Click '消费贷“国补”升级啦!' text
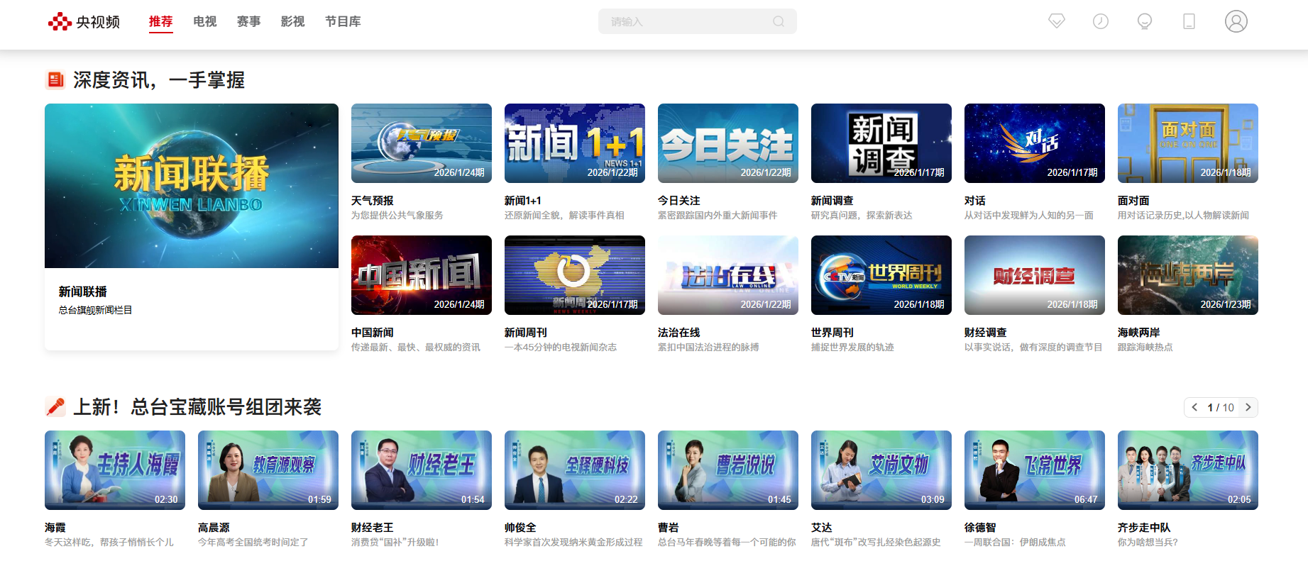 395,542
